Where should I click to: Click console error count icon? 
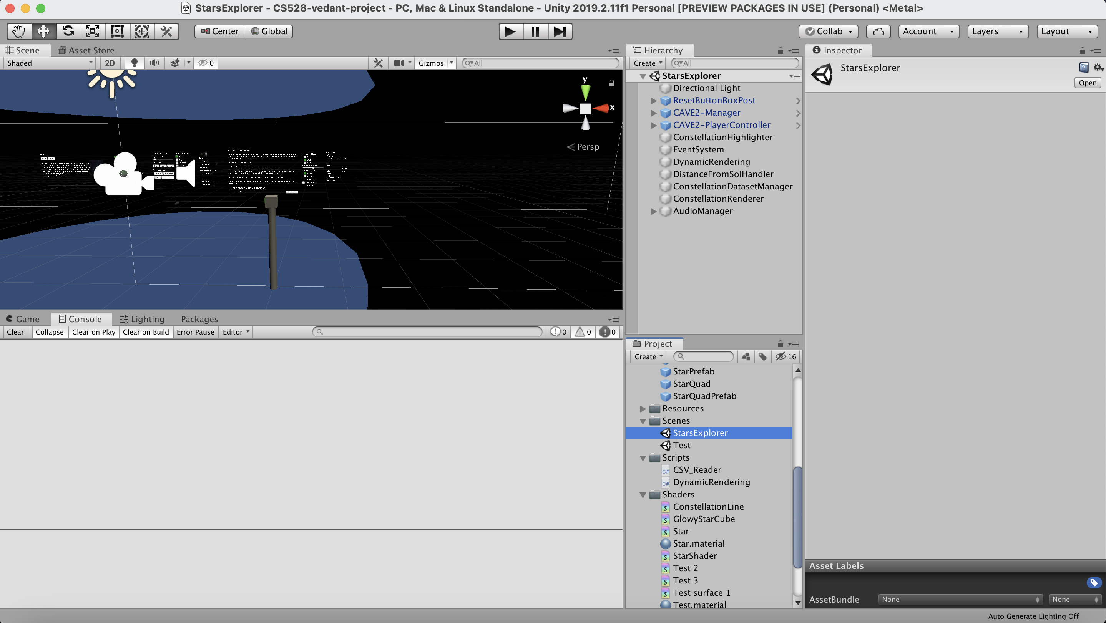tap(608, 332)
